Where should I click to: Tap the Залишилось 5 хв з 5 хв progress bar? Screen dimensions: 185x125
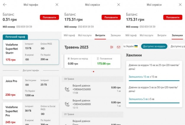[154, 103]
